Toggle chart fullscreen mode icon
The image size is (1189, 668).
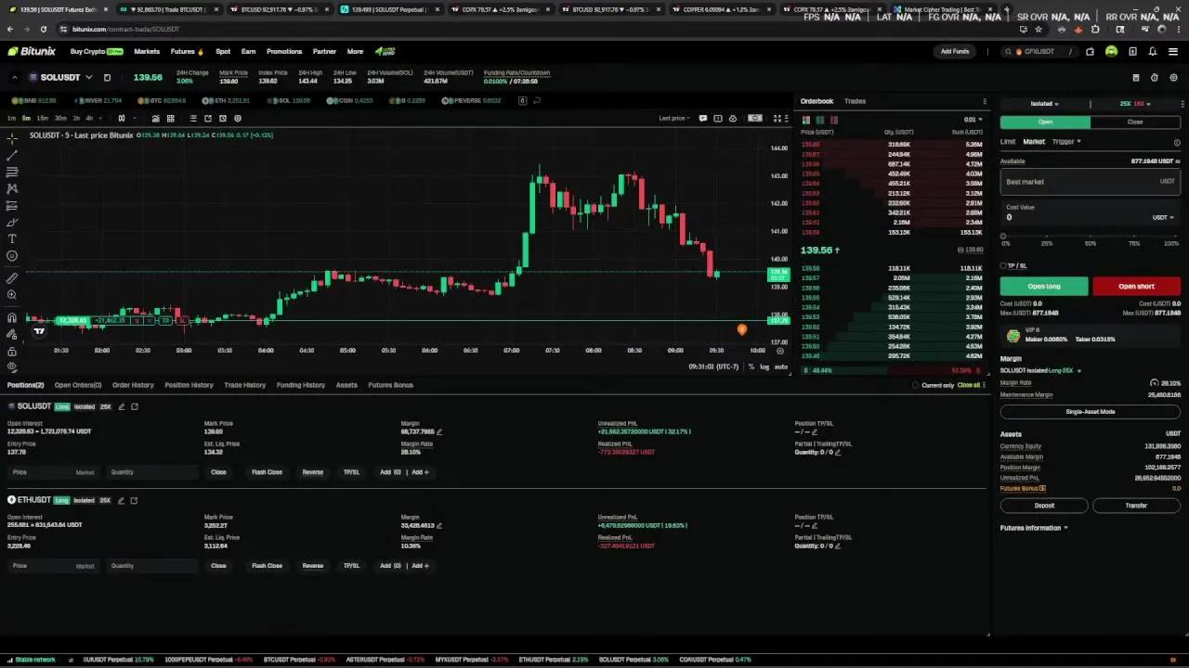777,119
